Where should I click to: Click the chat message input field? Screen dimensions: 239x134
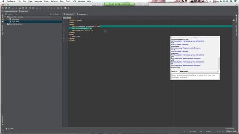coord(195,76)
